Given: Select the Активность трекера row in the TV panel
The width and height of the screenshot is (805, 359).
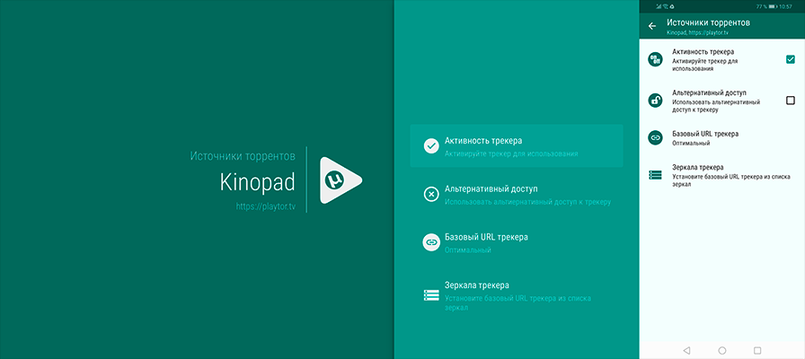Looking at the screenshot, I should pos(517,145).
